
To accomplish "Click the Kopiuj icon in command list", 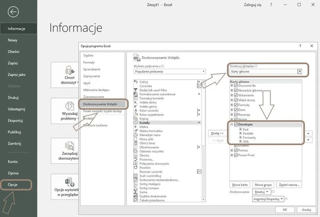I will tap(136, 119).
